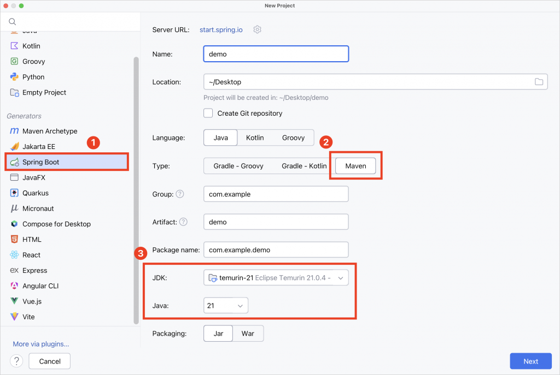Click the server URL settings gear icon
The height and width of the screenshot is (375, 560).
coord(258,29)
